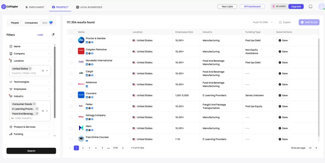Clear all location filter values
325x163 pixels.
point(43,71)
